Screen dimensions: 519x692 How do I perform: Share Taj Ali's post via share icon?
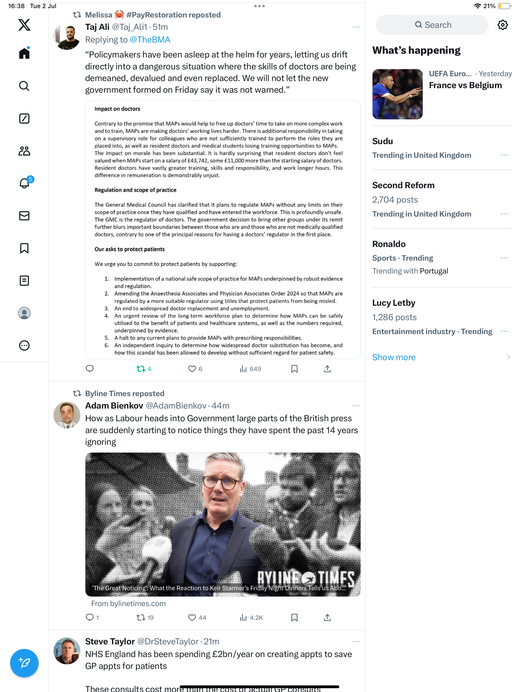(x=327, y=369)
